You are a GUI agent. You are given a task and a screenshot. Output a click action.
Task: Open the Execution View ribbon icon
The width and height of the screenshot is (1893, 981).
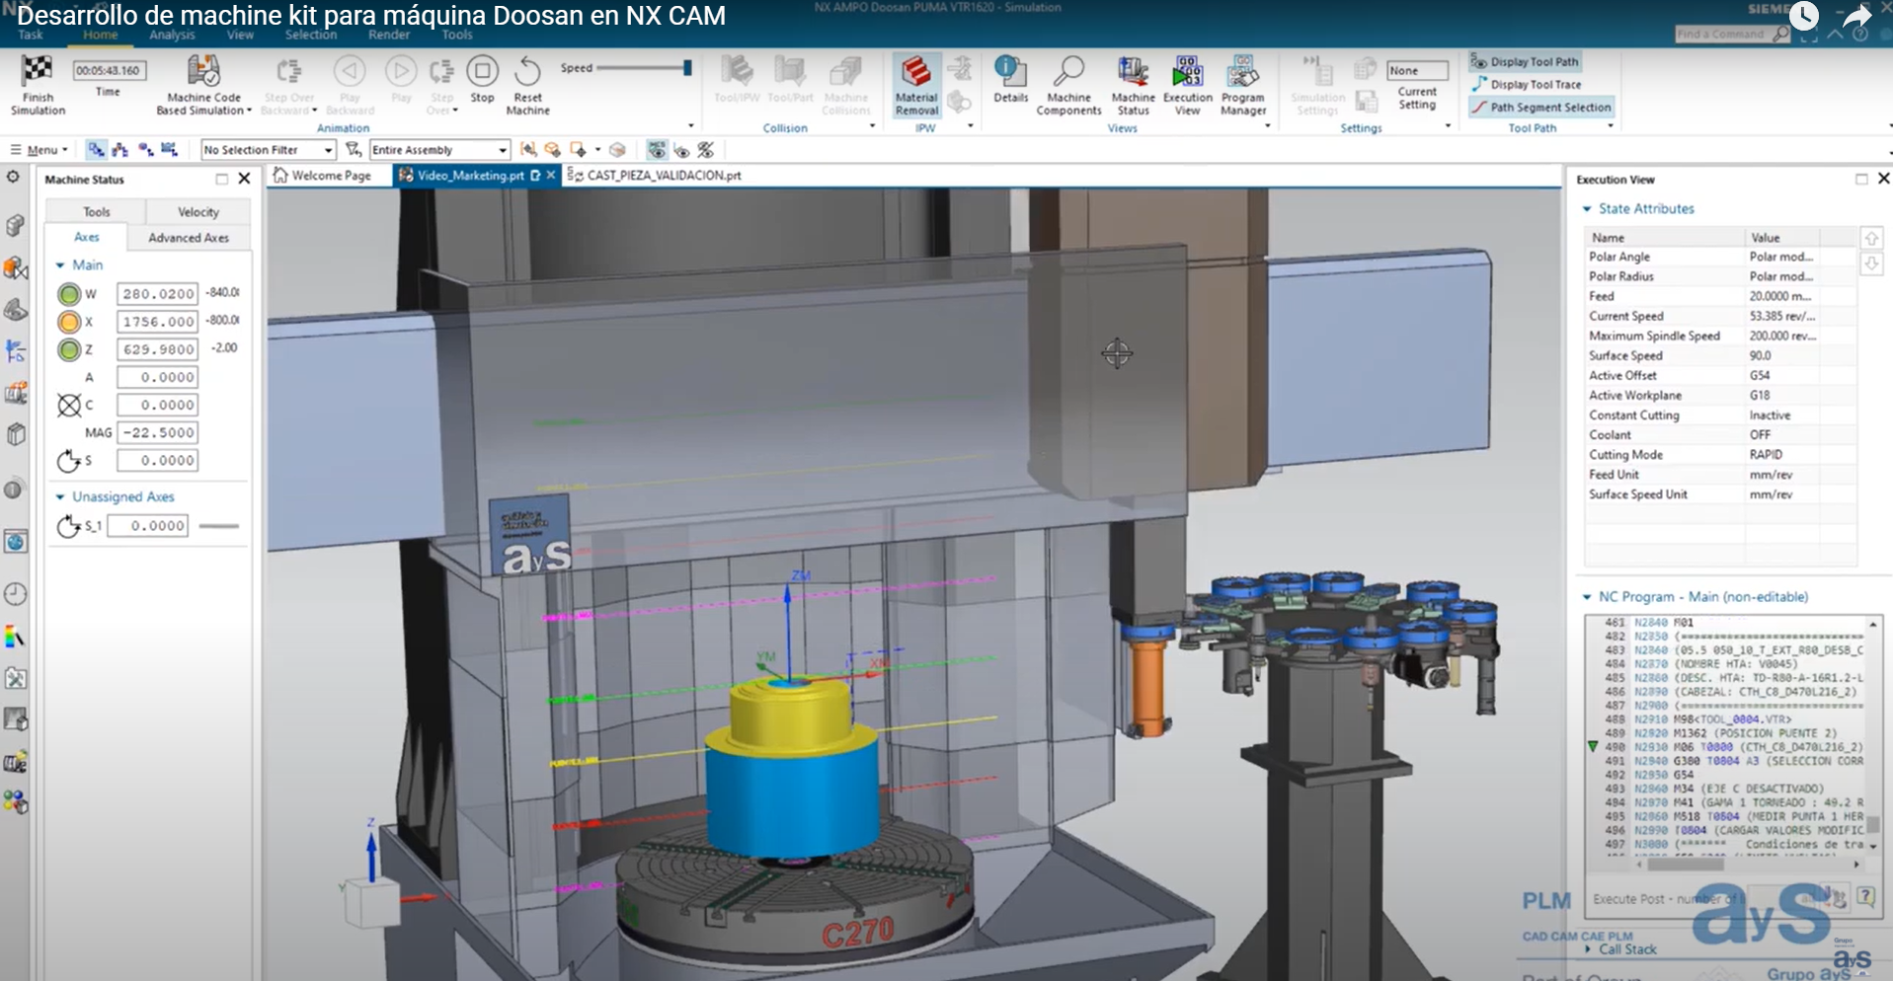[1187, 84]
